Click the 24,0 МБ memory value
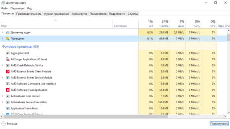 (164, 32)
